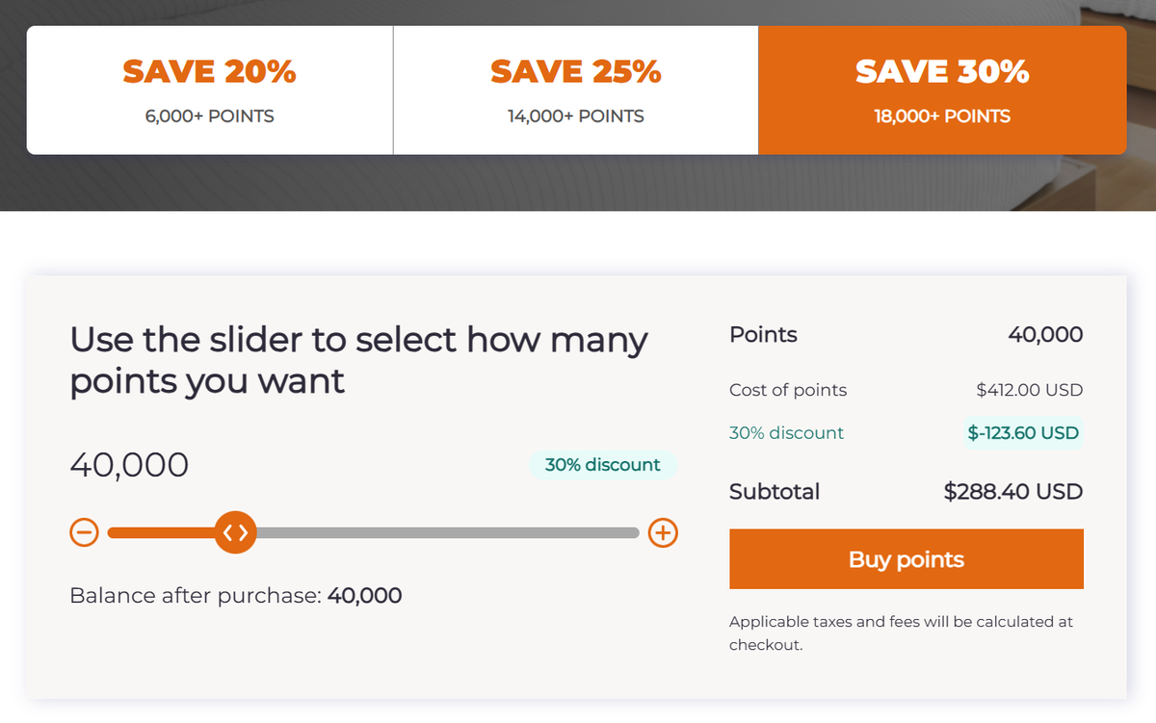This screenshot has height=723, width=1156.
Task: Click the $412.00 USD cost value
Action: tap(1030, 391)
